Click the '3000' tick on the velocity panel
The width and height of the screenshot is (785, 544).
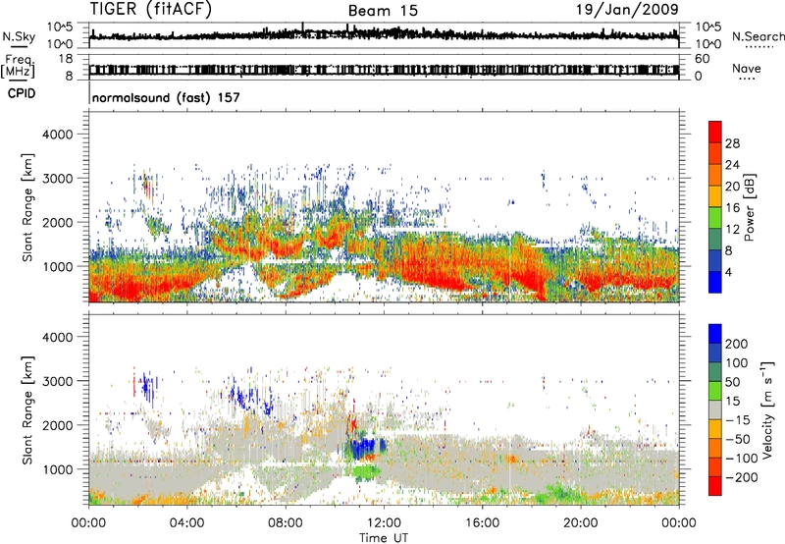[x=57, y=381]
